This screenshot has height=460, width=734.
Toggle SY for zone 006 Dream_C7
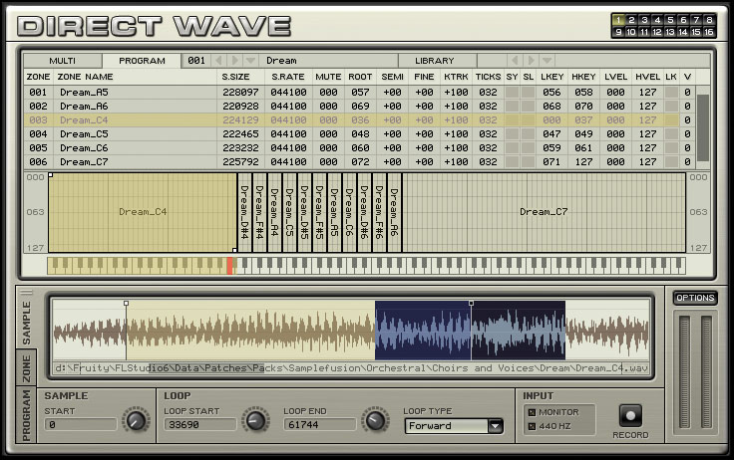512,161
